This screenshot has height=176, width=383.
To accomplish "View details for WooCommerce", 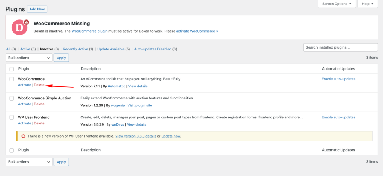I will [x=138, y=86].
